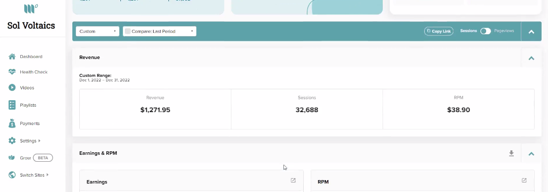
Task: Tick the Compare: Last Period checkbox
Action: click(x=128, y=31)
